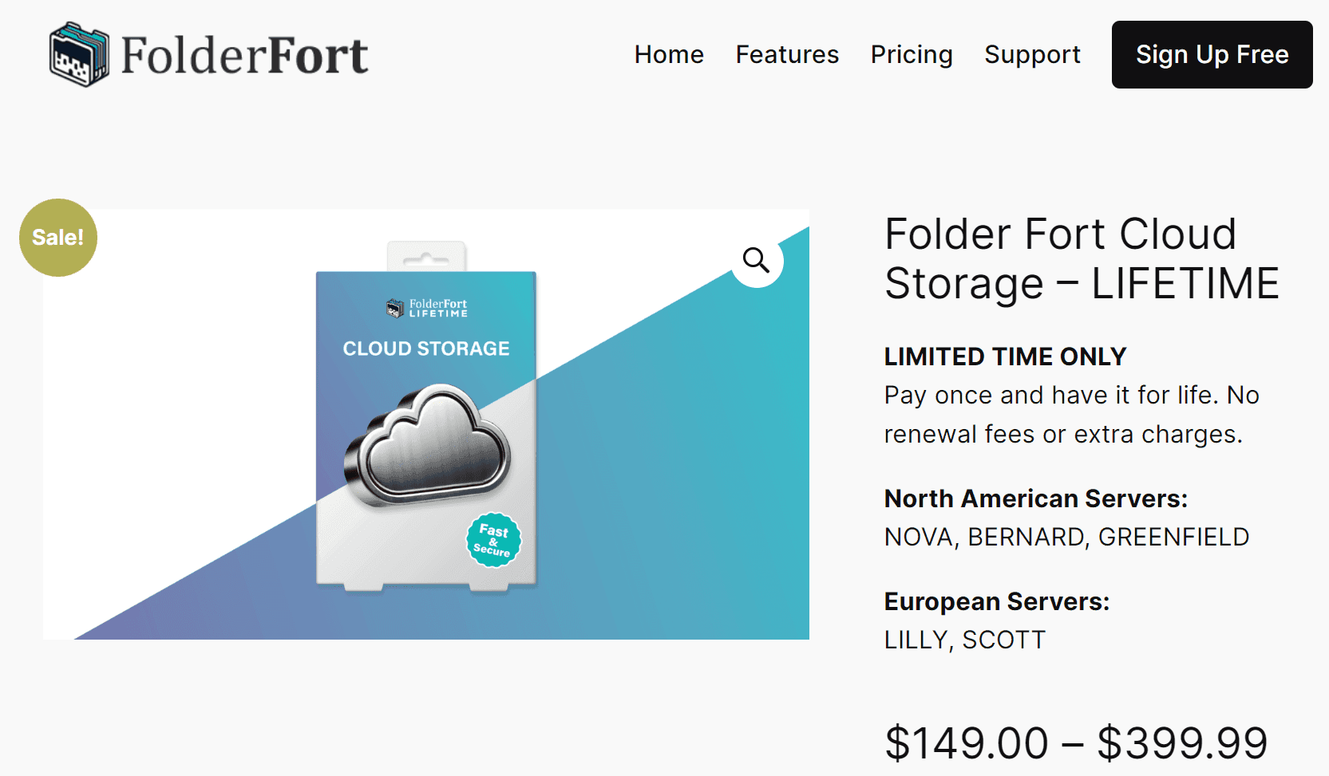Click the FolderFort brand name text
Screen dimensions: 1329x776
tap(244, 55)
